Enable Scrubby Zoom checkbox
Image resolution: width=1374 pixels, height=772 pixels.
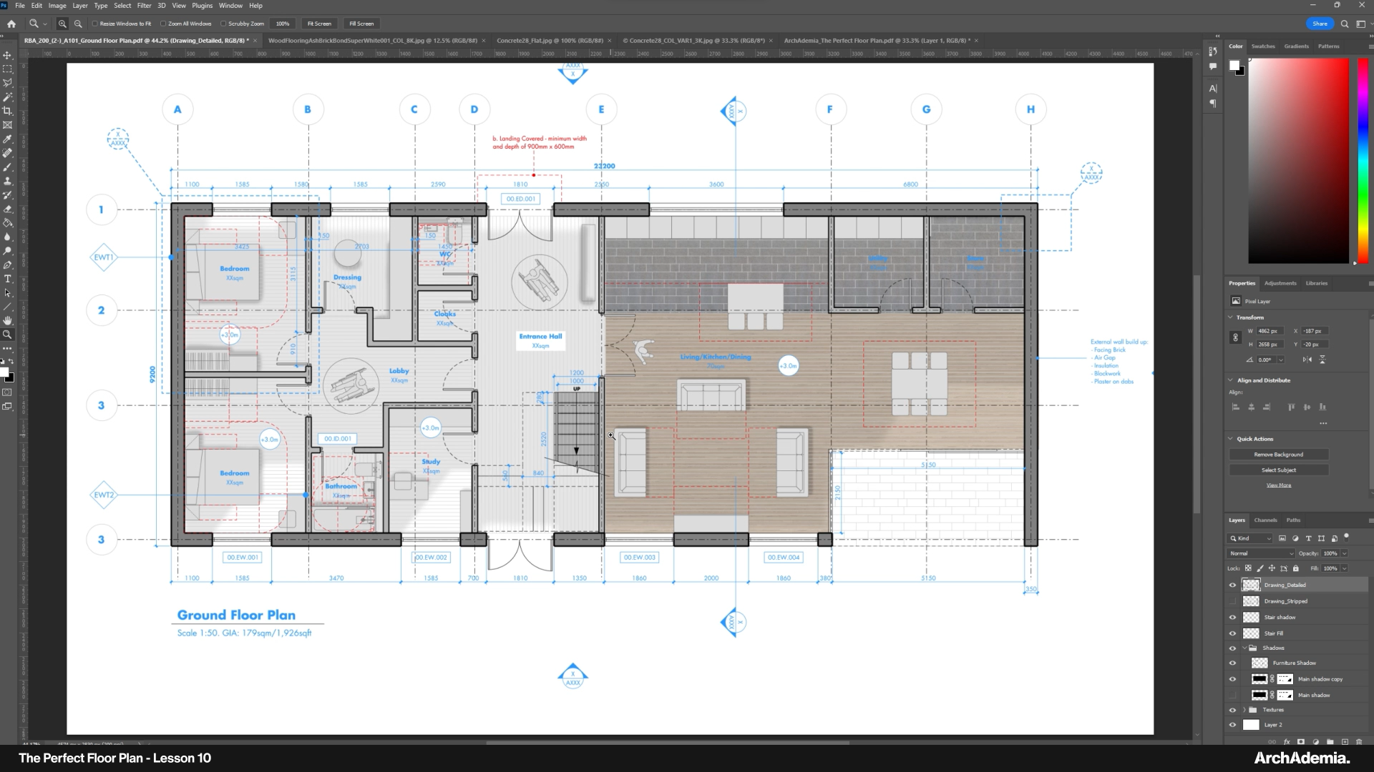tap(223, 24)
